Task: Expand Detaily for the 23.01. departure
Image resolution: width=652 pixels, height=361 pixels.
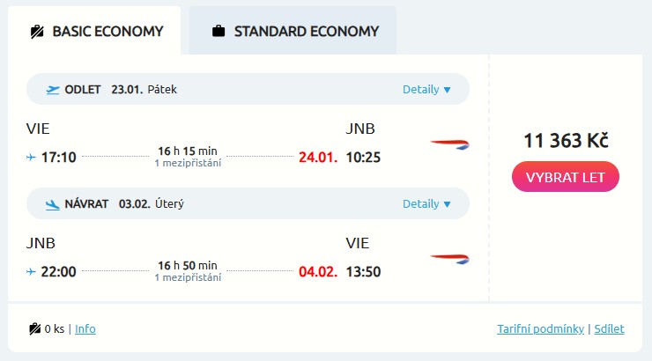Action: coord(426,89)
